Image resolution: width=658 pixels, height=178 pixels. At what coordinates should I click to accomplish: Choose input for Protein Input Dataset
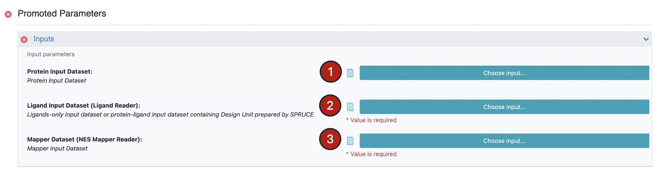coord(504,73)
